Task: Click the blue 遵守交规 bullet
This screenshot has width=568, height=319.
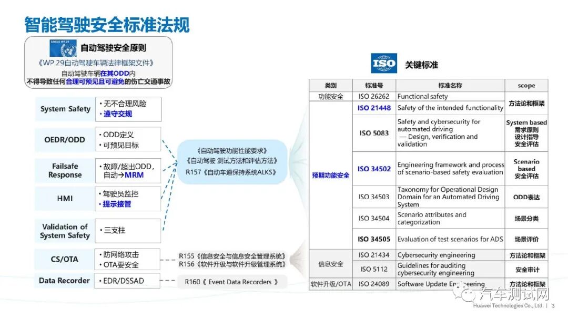Action: click(x=116, y=114)
